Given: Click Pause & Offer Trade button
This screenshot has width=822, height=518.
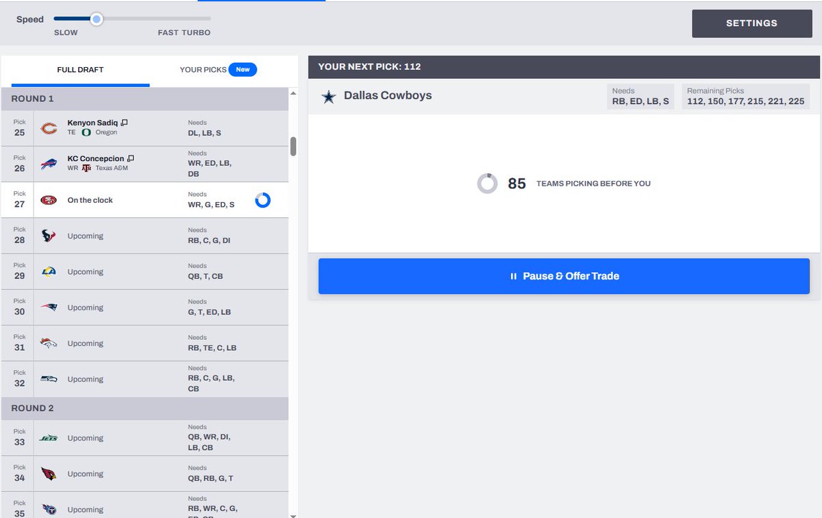Looking at the screenshot, I should pos(564,276).
